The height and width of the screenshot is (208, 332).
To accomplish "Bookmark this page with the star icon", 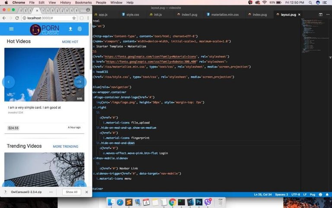I will (x=74, y=18).
